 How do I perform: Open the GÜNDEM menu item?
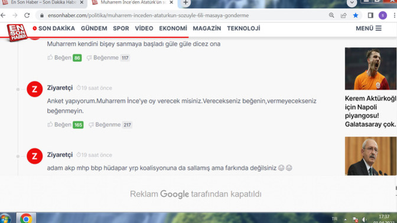click(94, 28)
